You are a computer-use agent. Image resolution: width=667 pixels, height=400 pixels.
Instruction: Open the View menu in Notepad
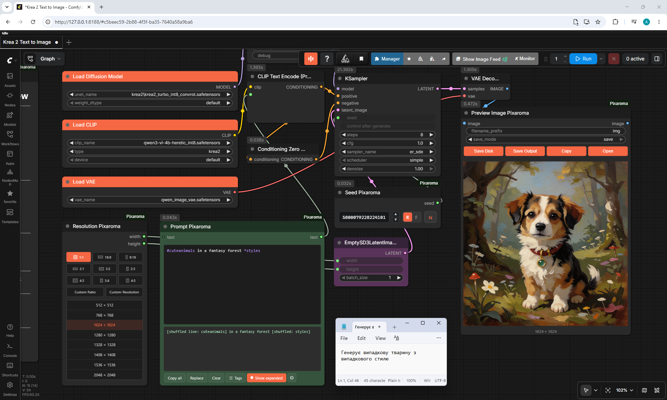[380, 338]
